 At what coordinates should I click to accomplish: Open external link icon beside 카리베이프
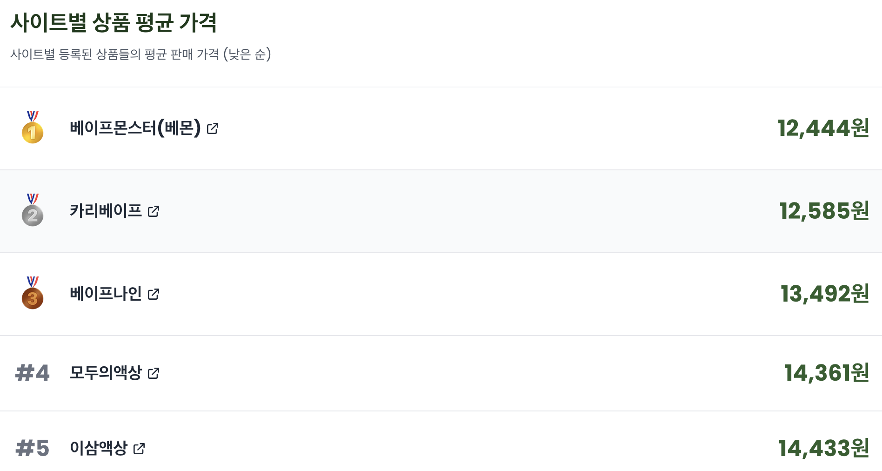(x=154, y=211)
